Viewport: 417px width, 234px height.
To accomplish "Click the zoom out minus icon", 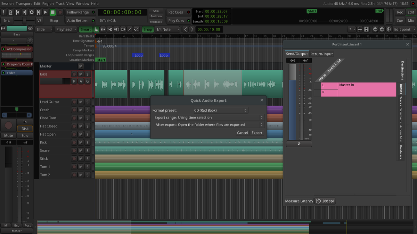I will (375, 29).
